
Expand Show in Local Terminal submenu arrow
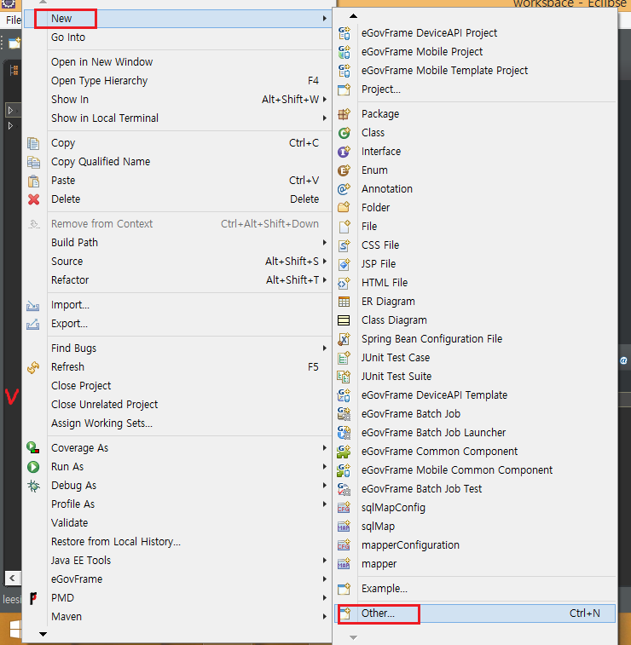(325, 118)
